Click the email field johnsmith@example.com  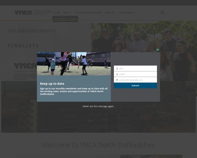click(x=135, y=80)
